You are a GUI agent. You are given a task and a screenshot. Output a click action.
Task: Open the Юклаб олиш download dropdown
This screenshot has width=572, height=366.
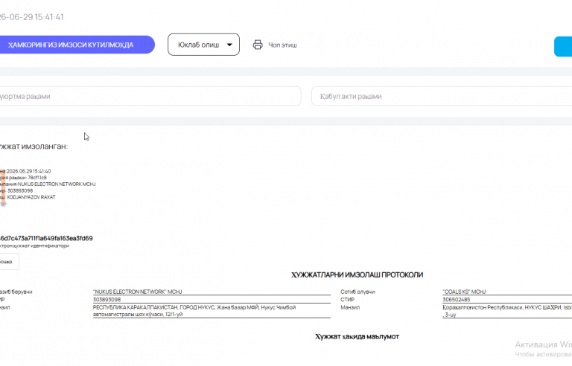pyautogui.click(x=203, y=45)
